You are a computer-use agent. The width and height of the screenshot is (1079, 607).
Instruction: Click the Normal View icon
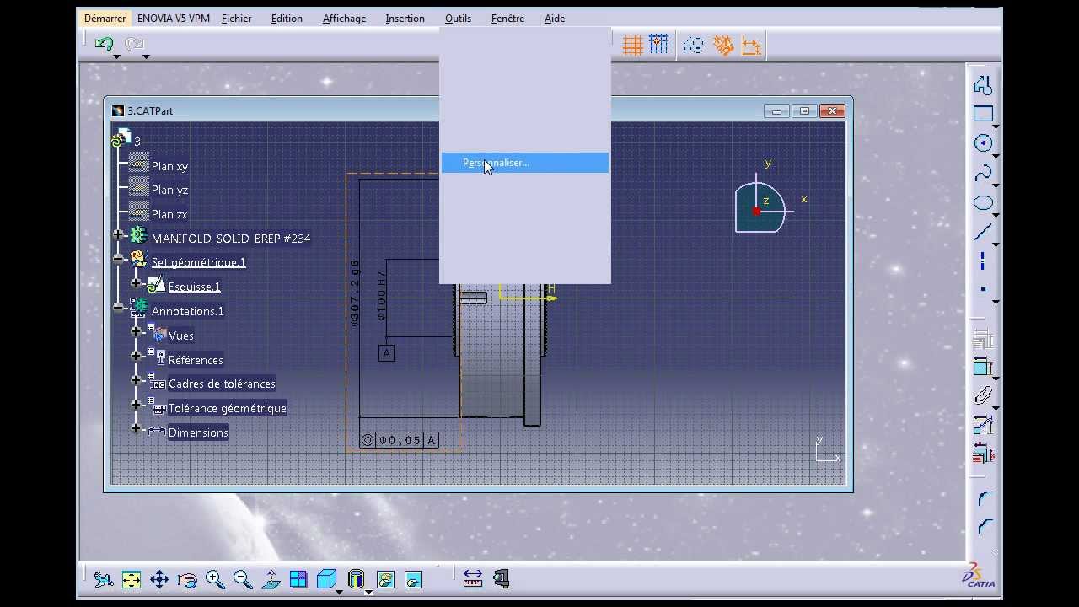click(271, 579)
